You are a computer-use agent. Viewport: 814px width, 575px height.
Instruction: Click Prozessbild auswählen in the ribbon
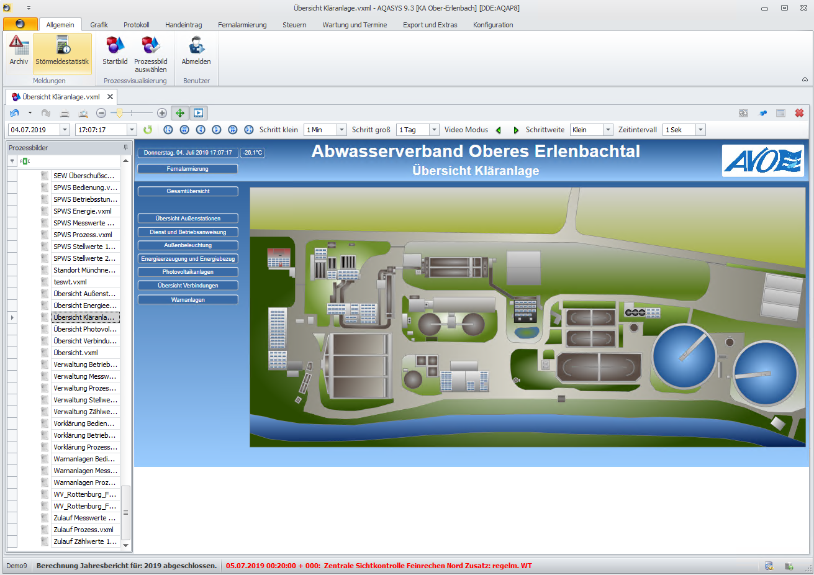pos(151,55)
